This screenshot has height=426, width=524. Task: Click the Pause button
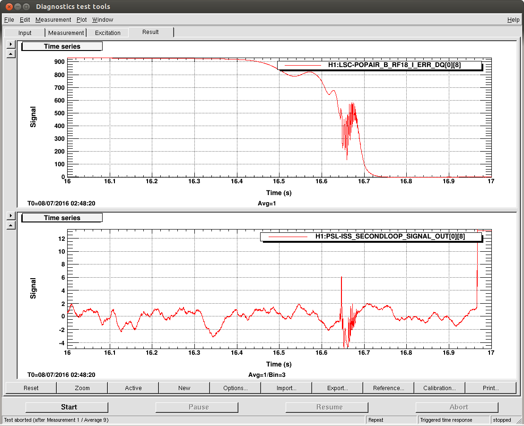point(197,407)
